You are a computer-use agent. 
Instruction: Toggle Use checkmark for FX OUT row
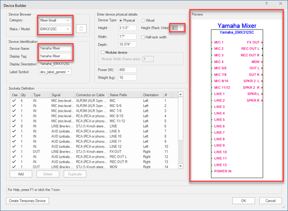point(14,151)
